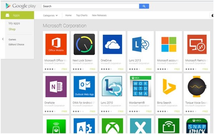Open the Torque Voice Search watch thumbnail
This screenshot has height=134, width=214.
point(197,86)
